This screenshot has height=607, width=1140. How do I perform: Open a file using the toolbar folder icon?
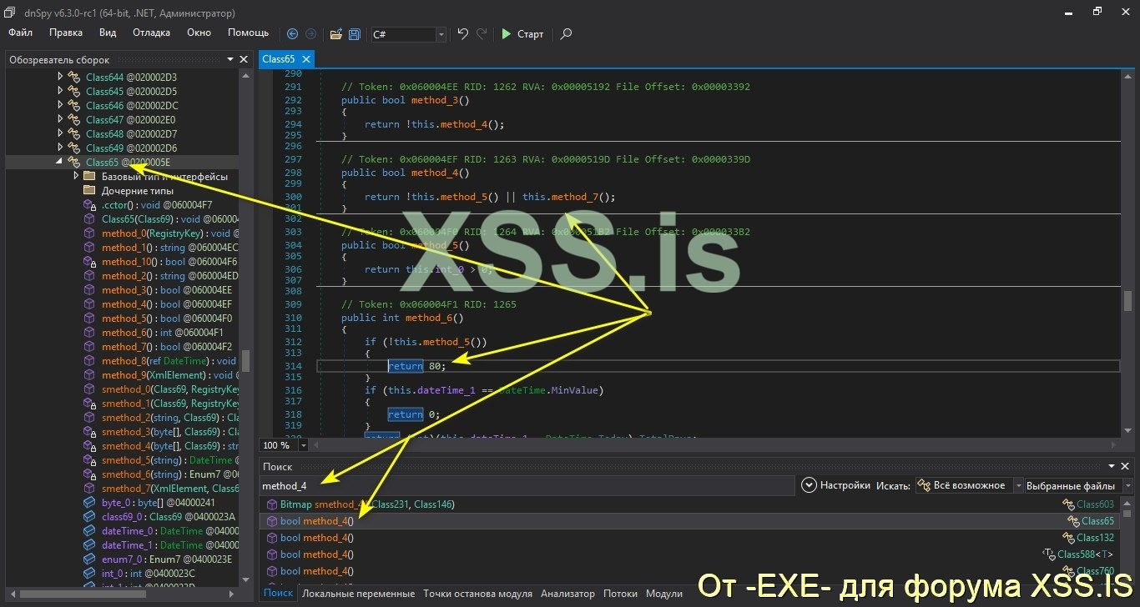pyautogui.click(x=335, y=34)
